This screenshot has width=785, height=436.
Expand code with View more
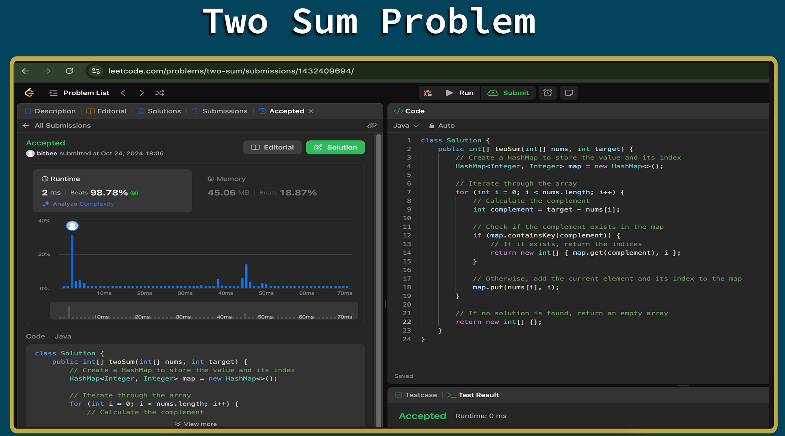point(196,424)
